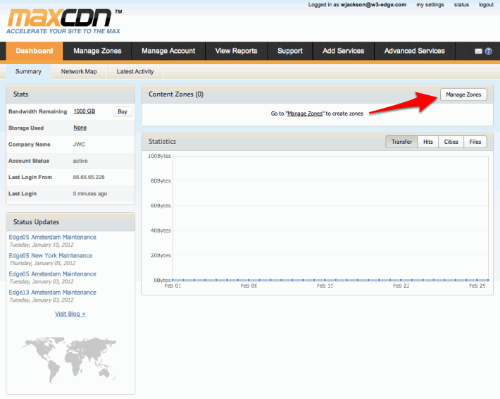The image size is (500, 399).
Task: Open the None storage used link
Action: click(x=80, y=128)
